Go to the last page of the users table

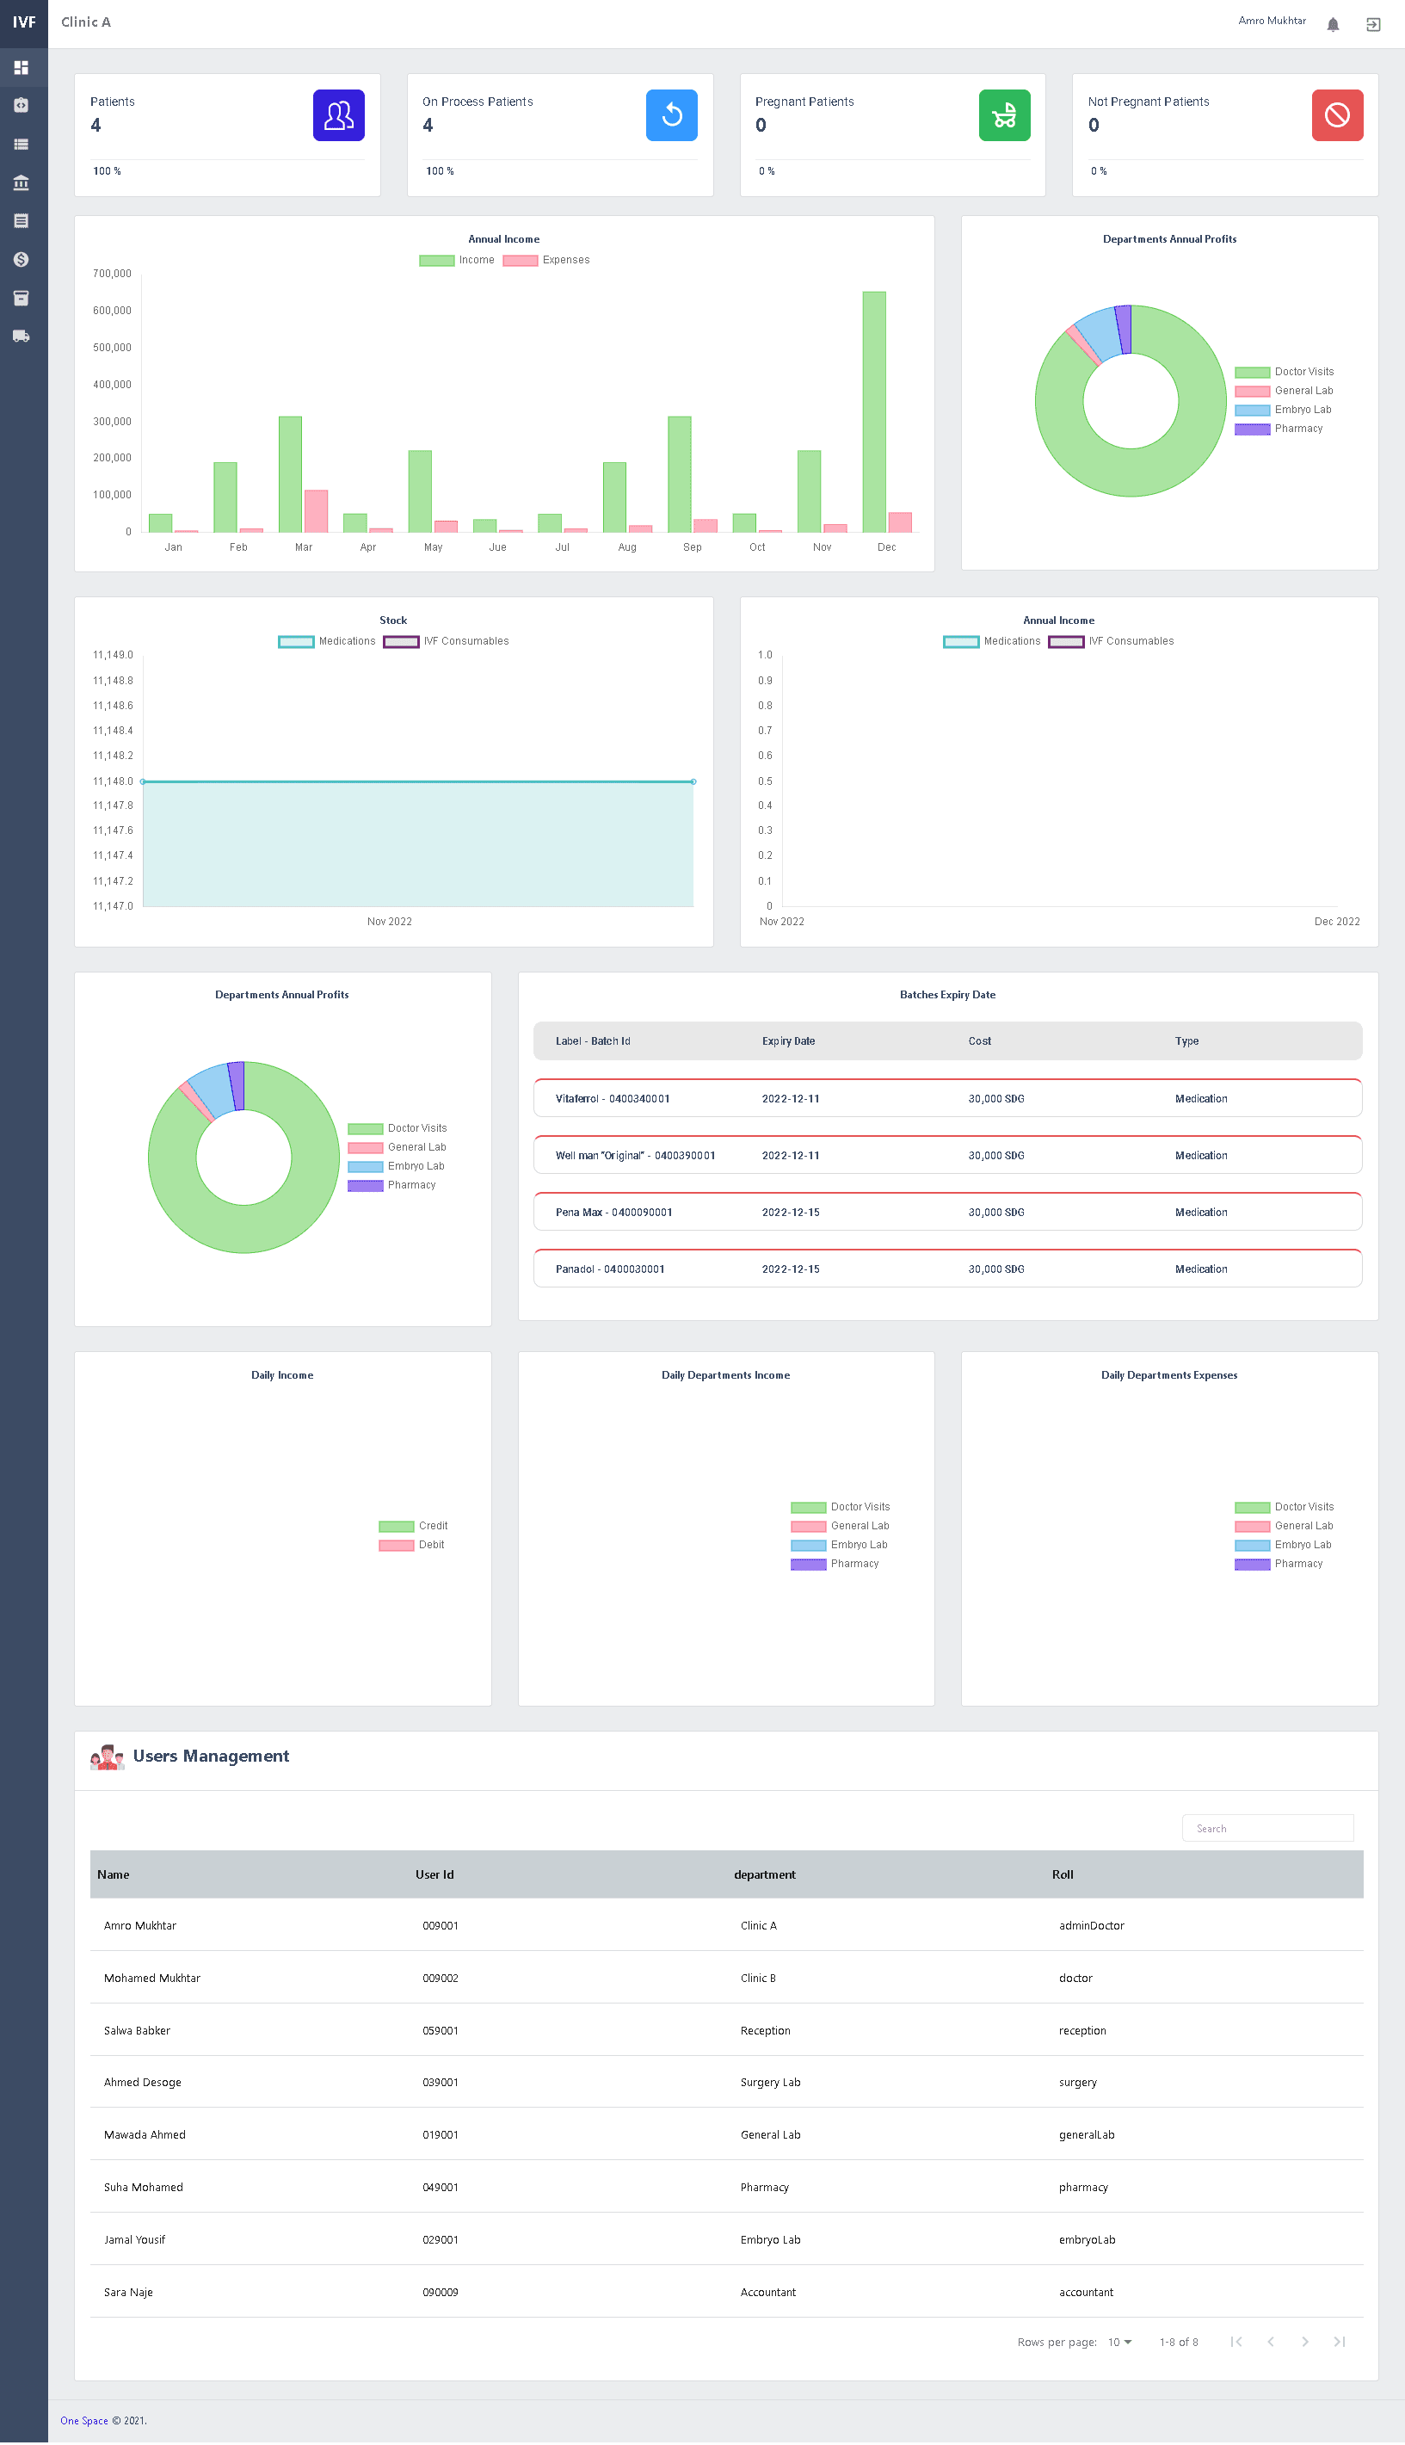click(1340, 2342)
